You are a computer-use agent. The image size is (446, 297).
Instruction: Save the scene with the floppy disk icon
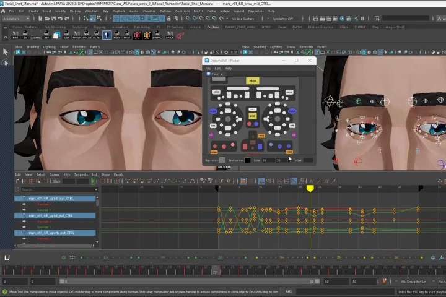(53, 19)
